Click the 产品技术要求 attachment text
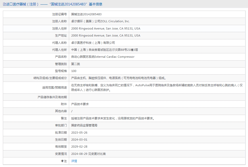Viewport: 248px width, 167px height. [80, 104]
